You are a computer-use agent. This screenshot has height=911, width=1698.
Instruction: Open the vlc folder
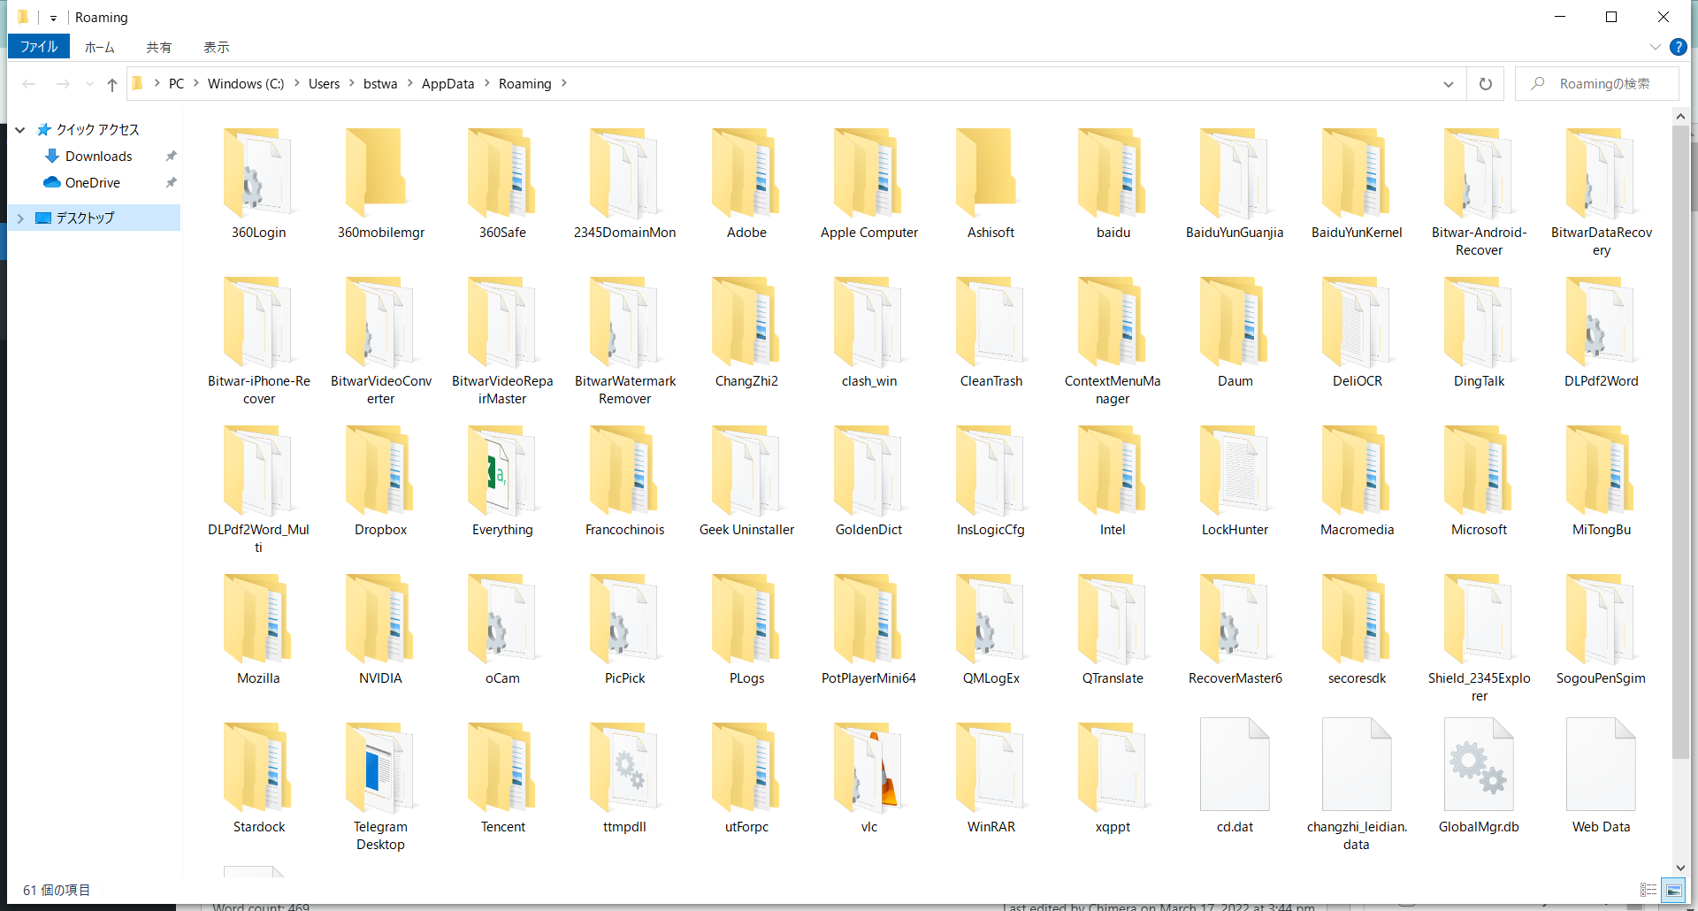(868, 778)
